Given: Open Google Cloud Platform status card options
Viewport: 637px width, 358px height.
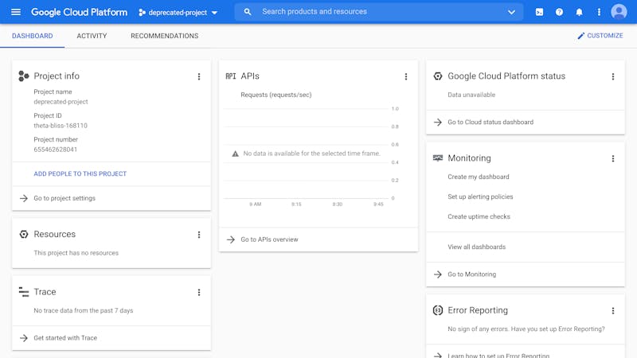Looking at the screenshot, I should click(612, 76).
